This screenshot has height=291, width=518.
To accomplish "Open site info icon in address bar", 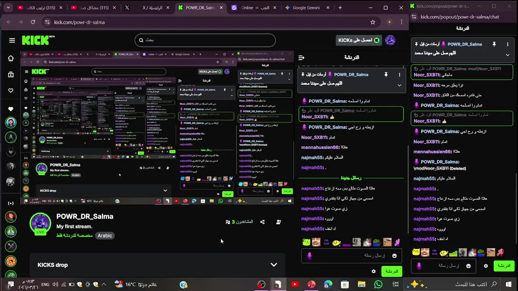I will click(x=47, y=22).
